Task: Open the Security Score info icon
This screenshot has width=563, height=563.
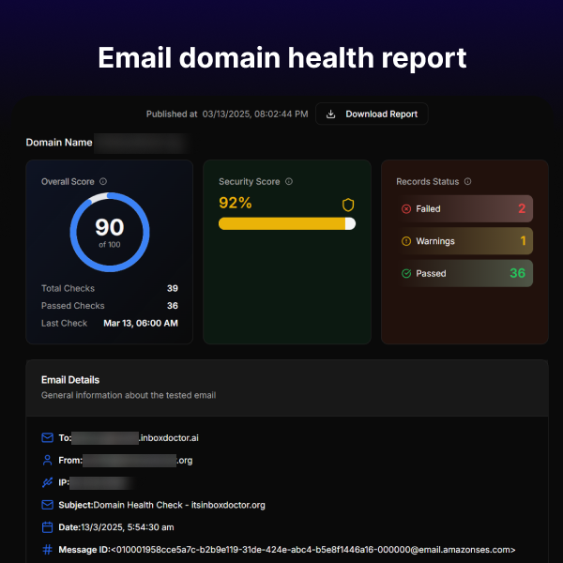Action: pos(289,181)
